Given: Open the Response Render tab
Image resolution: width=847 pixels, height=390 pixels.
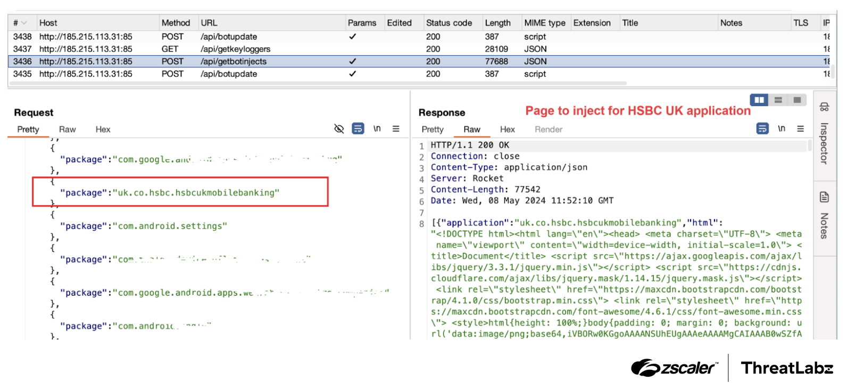Looking at the screenshot, I should pos(549,130).
